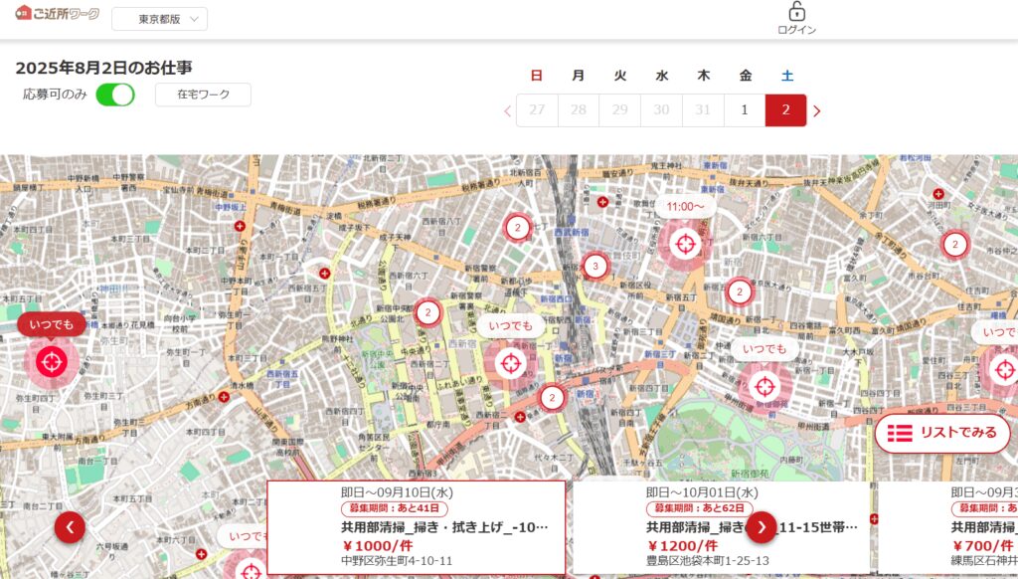The height and width of the screenshot is (579, 1018).
Task: Go to the next week arrow
Action: coord(817,111)
